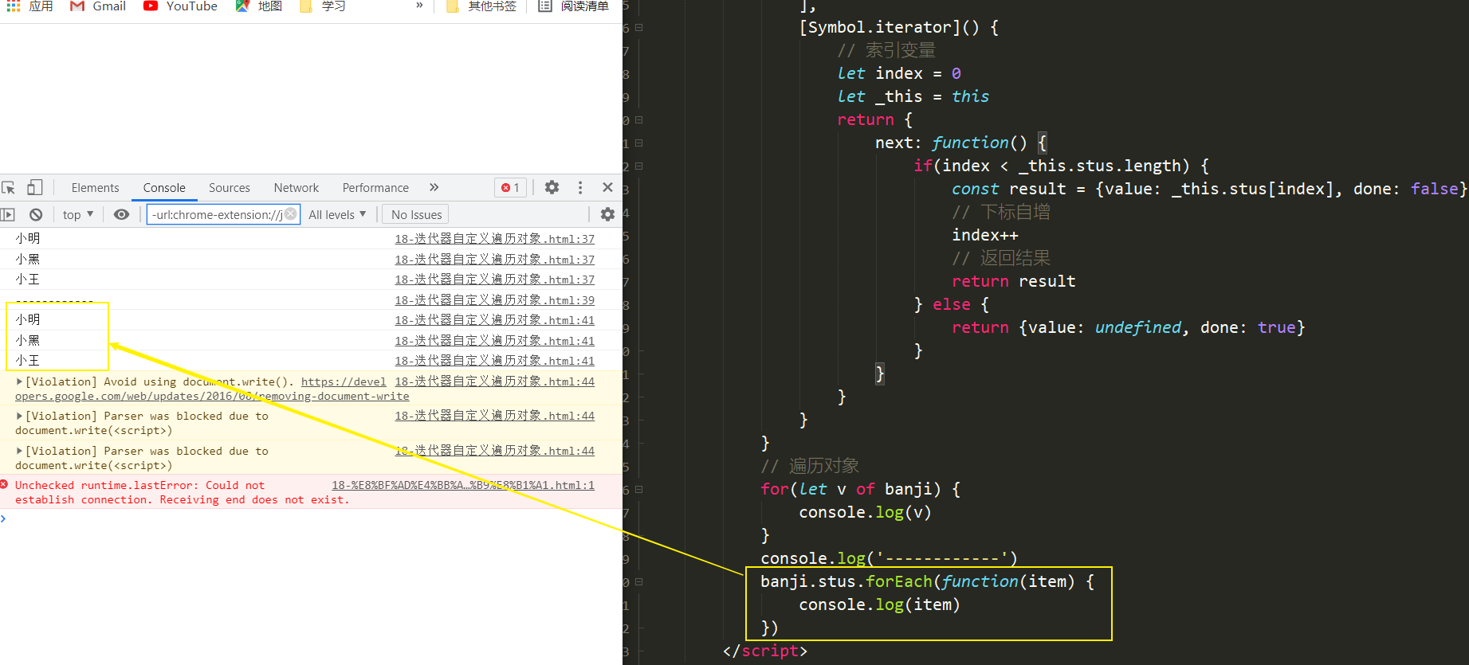
Task: Click the No Issues button
Action: (x=416, y=214)
